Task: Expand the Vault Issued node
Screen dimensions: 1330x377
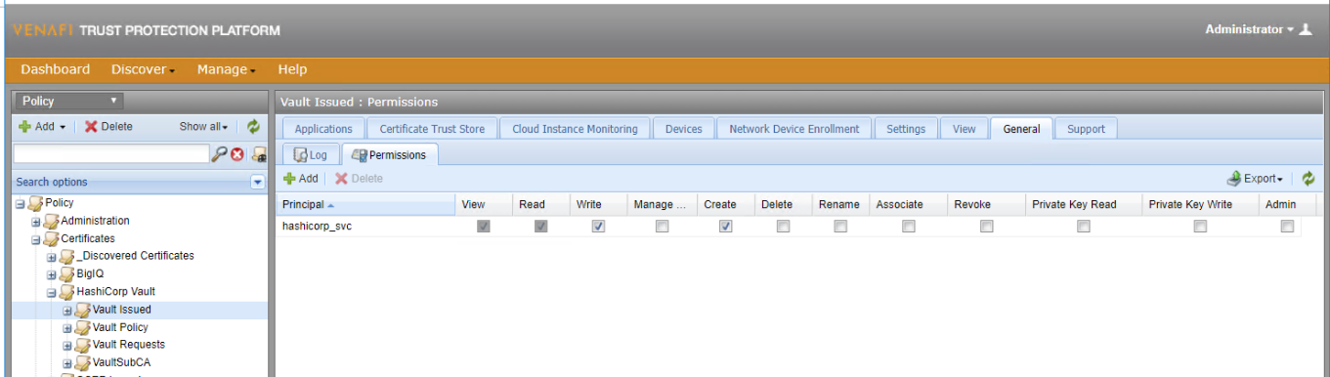Action: click(x=67, y=310)
